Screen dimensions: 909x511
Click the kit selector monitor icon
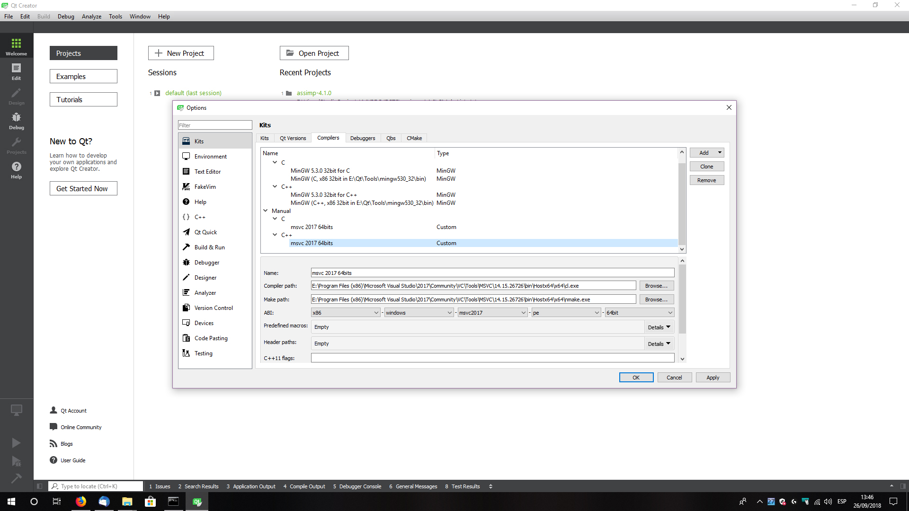pos(16,410)
